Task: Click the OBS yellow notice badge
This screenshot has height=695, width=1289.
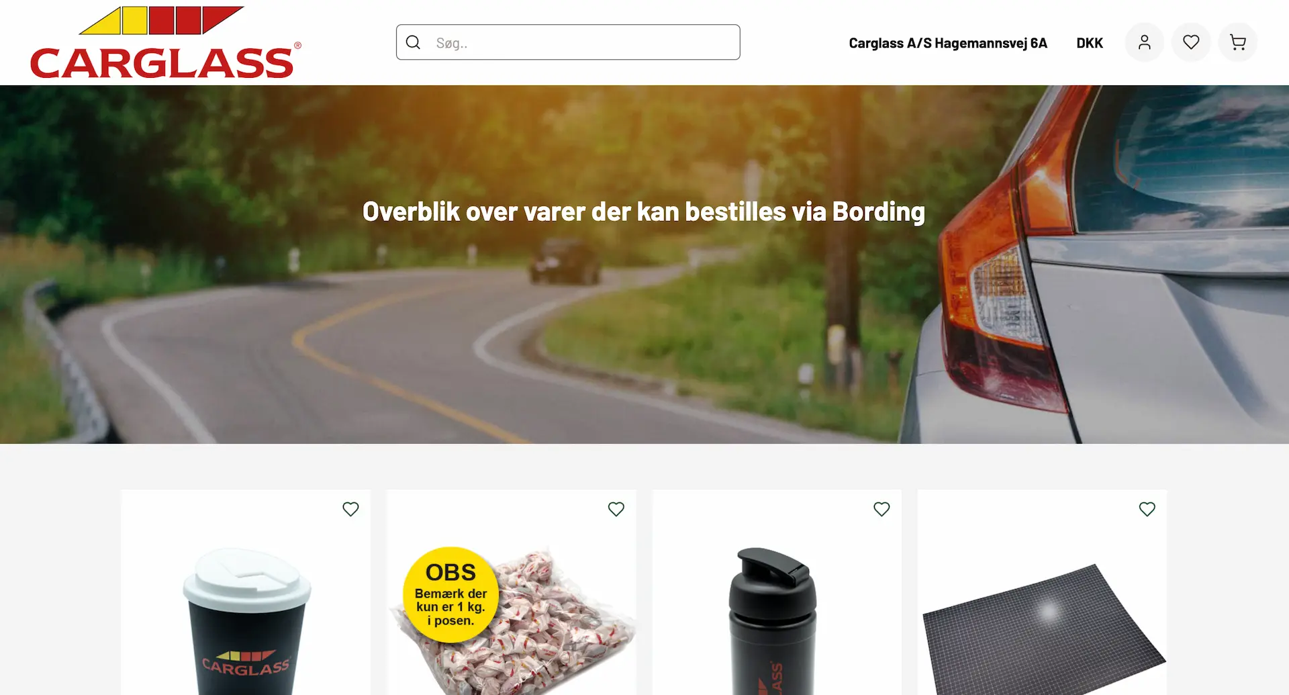Action: [x=450, y=594]
